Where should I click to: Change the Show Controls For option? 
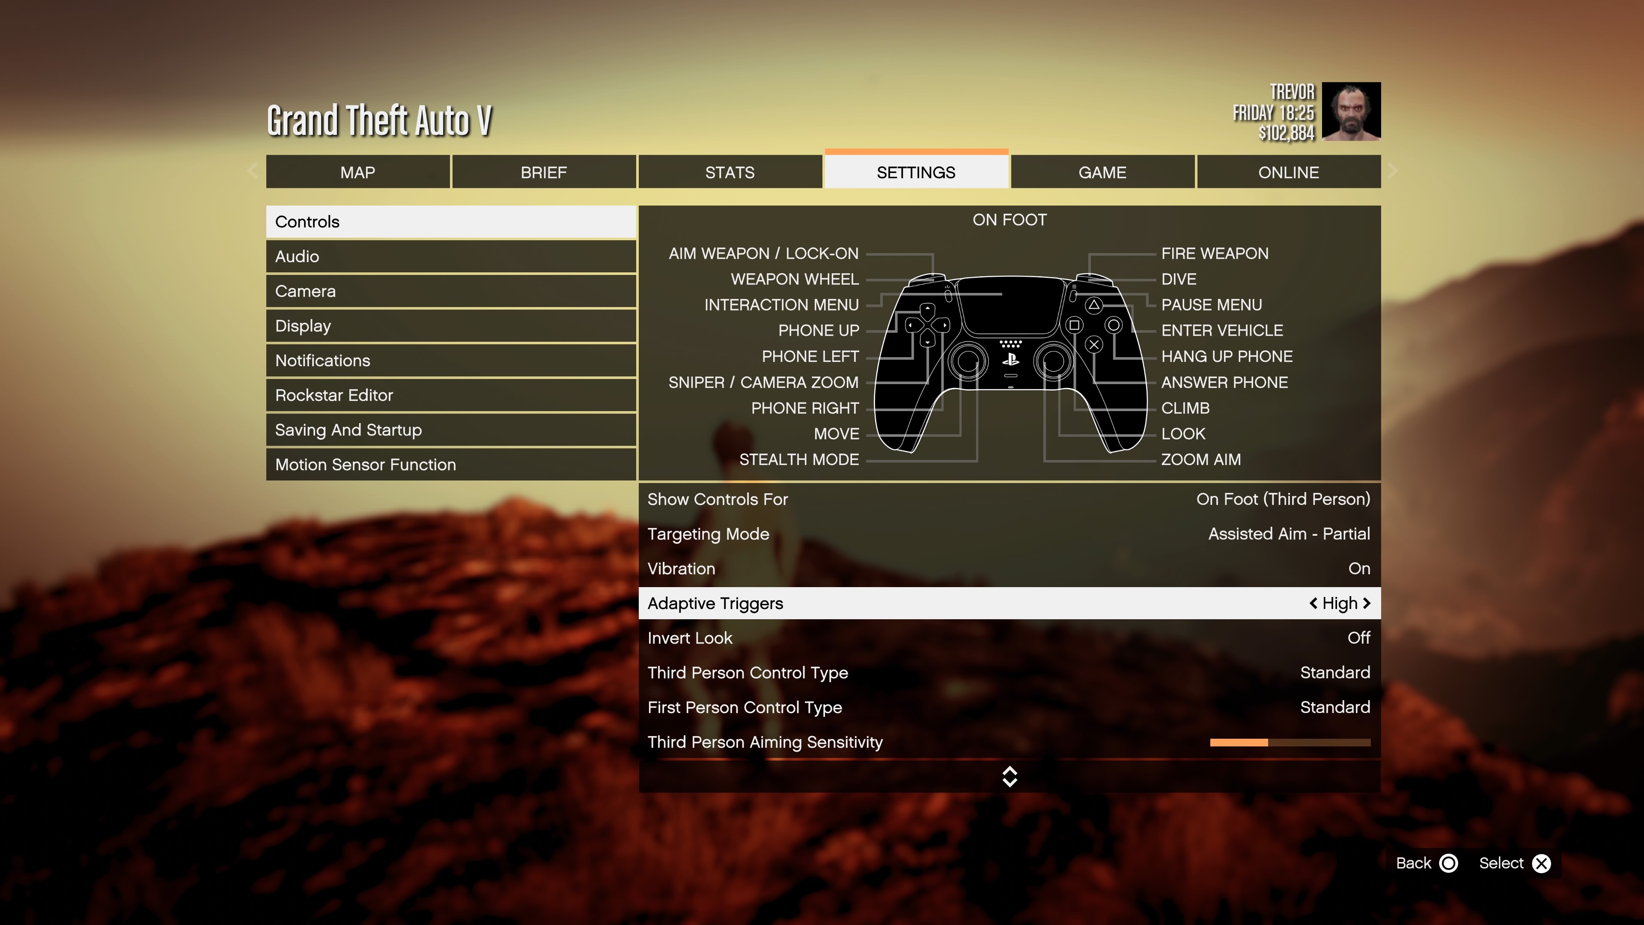pos(1009,499)
